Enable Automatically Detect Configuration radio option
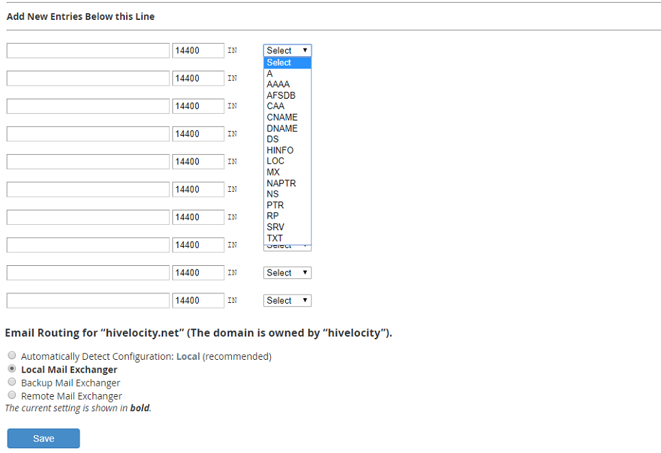This screenshot has width=661, height=453. click(x=12, y=356)
